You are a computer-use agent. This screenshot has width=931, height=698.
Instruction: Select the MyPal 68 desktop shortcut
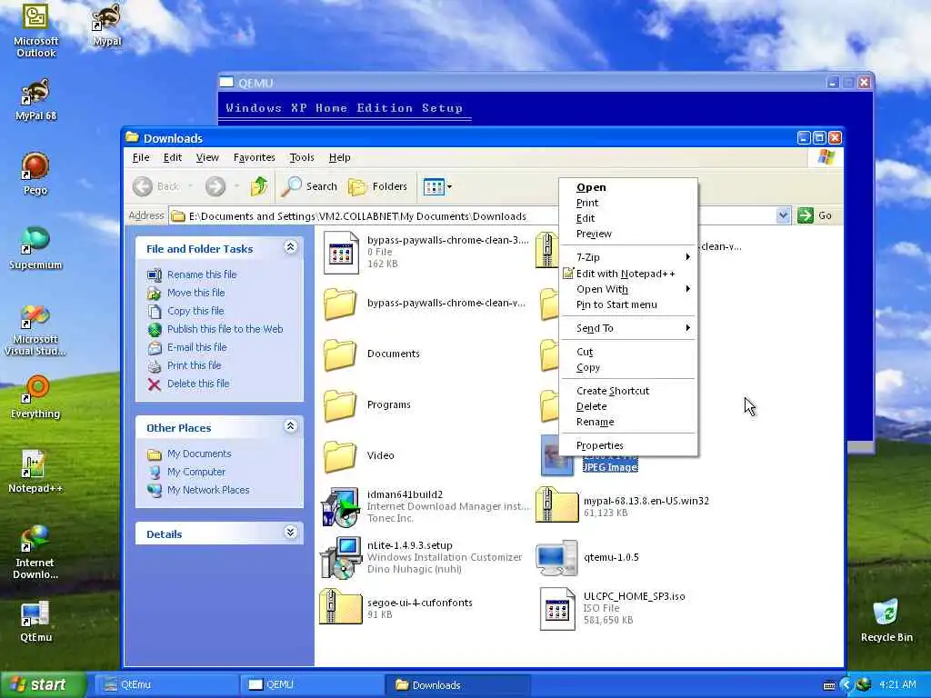pos(35,100)
